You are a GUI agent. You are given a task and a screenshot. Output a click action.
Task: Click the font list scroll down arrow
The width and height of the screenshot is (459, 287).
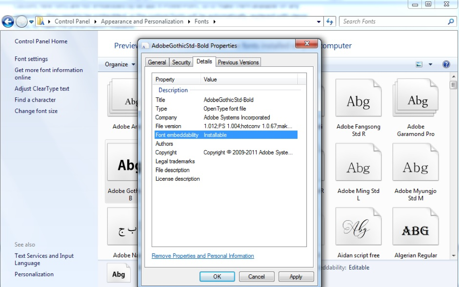454,255
